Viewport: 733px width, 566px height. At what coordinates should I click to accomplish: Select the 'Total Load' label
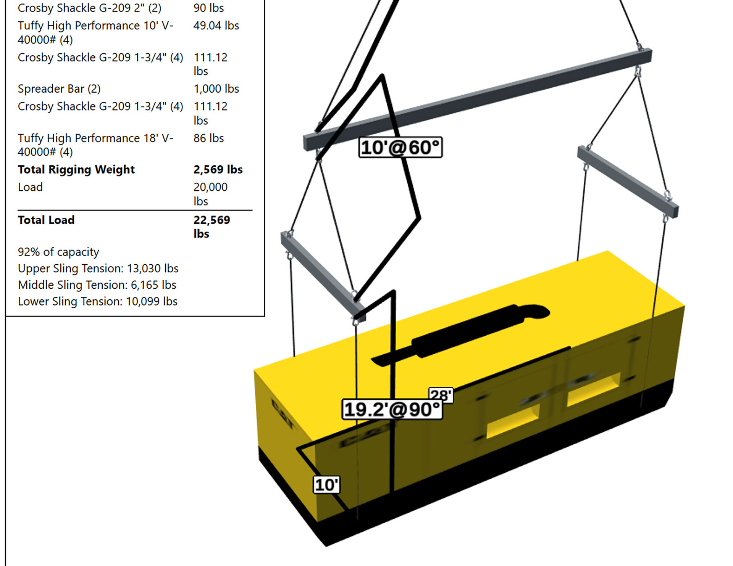[x=46, y=220]
